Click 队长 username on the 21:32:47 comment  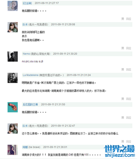point(25,126)
